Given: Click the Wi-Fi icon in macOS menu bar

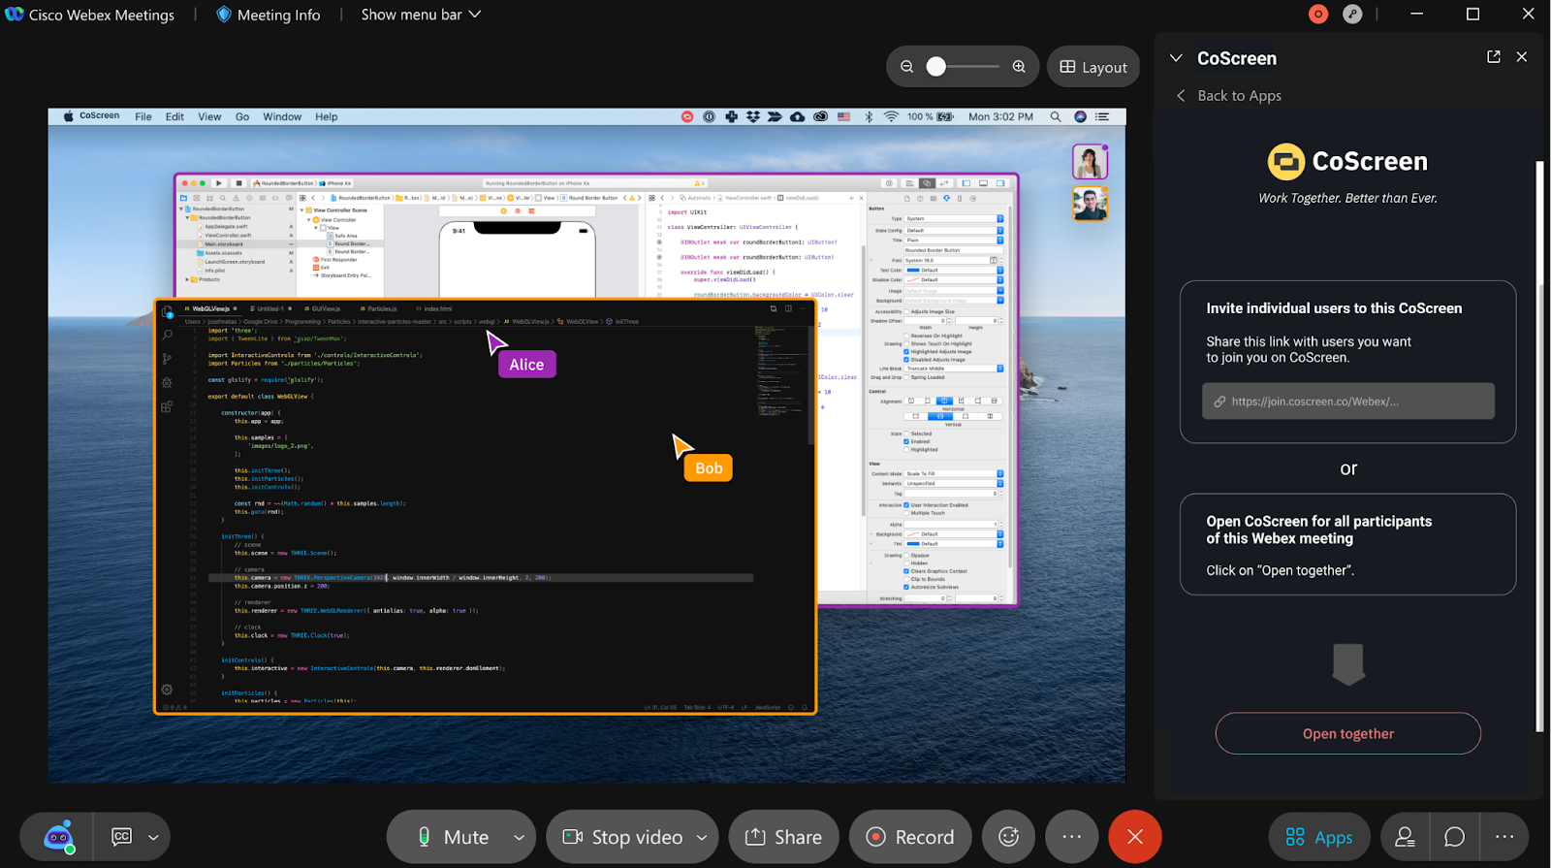Looking at the screenshot, I should point(891,116).
